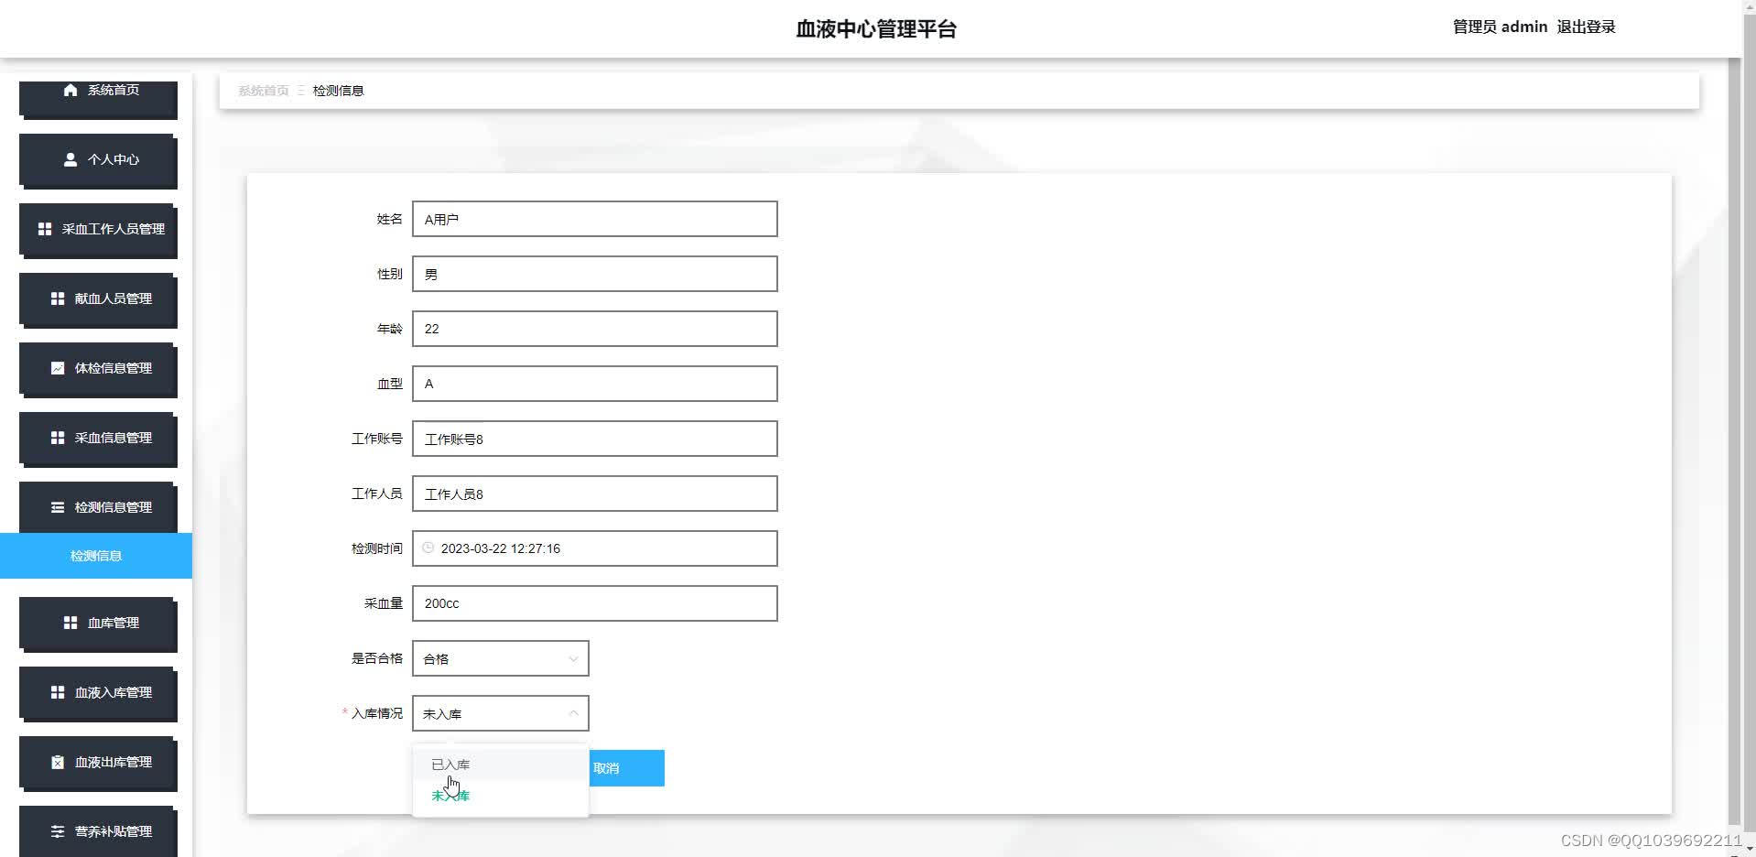
Task: Click the 是否合格 form label
Action: point(377,658)
